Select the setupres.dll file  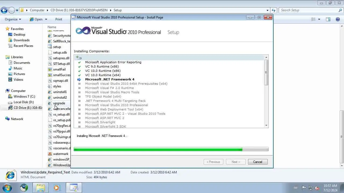tap(61, 58)
